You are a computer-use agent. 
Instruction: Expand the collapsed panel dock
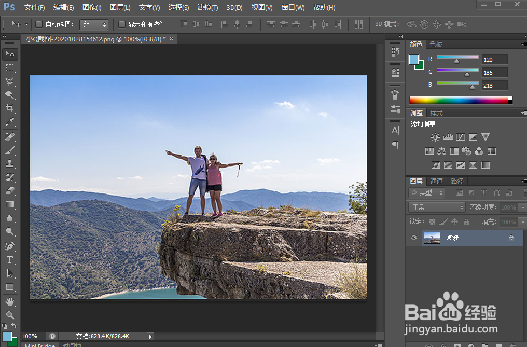400,37
